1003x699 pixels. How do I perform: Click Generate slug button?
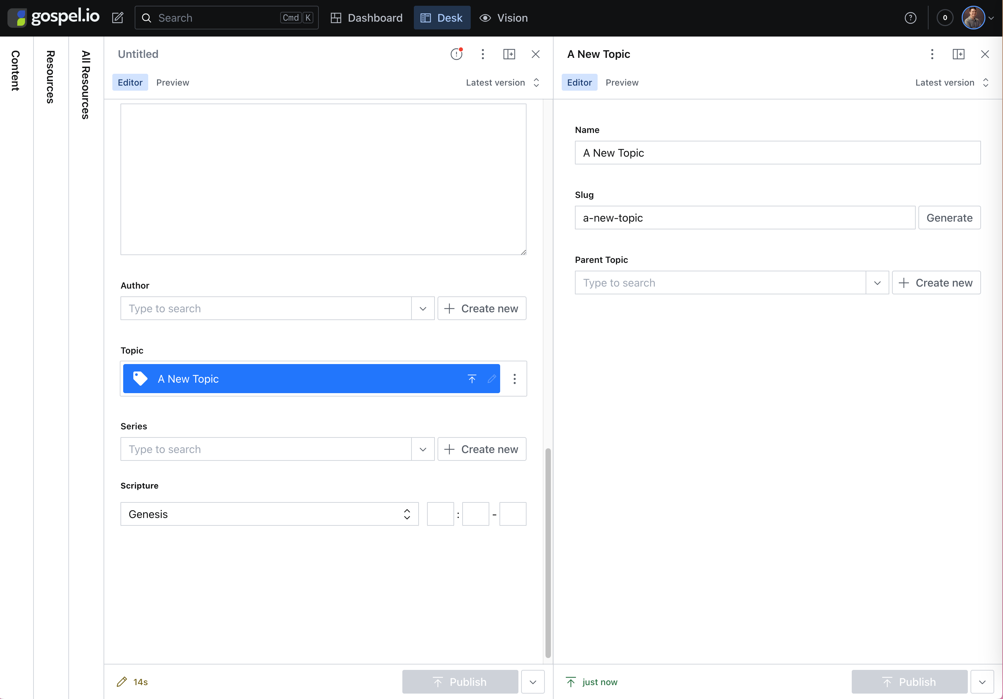point(949,218)
